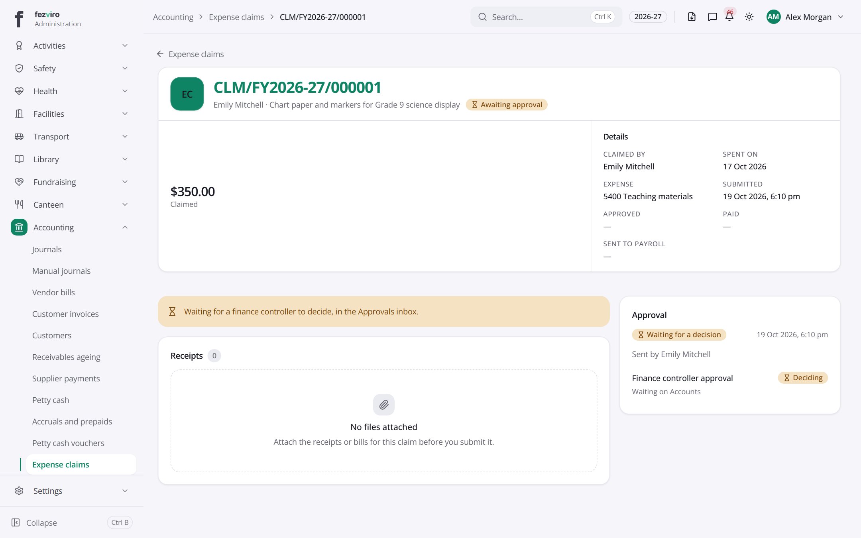
Task: Go back to Expense claims list
Action: coord(191,54)
